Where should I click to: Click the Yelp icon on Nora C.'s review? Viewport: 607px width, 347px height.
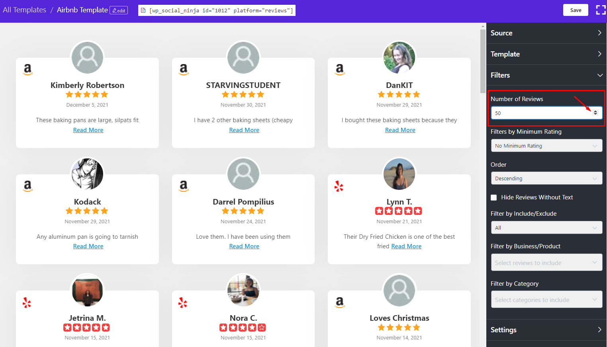(183, 302)
